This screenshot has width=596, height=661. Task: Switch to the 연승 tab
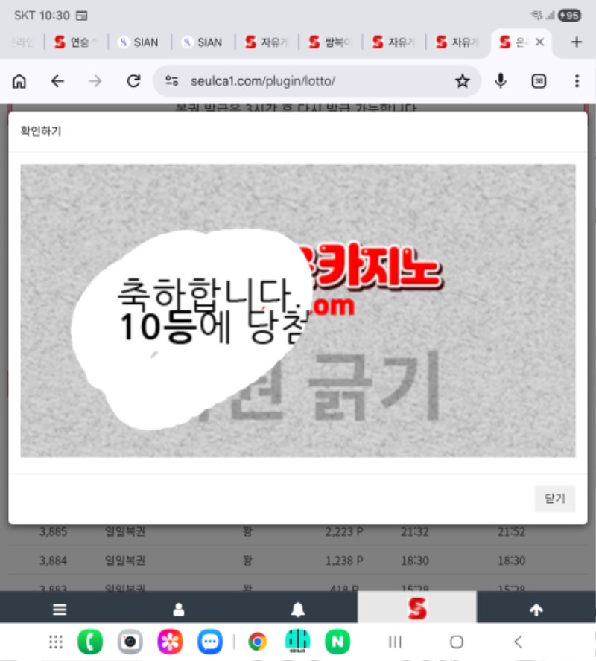pyautogui.click(x=77, y=42)
